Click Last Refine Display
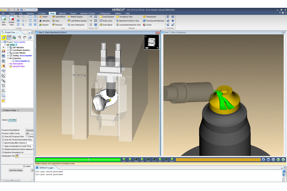 point(77,21)
